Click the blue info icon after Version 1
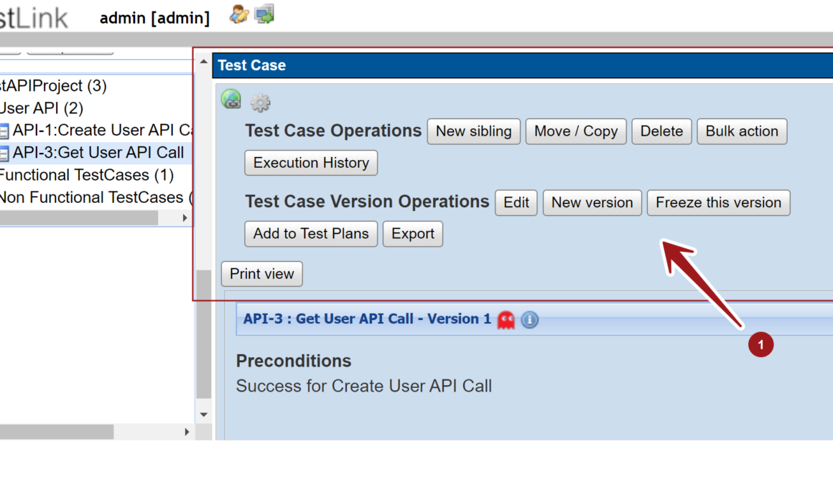This screenshot has width=833, height=477. 529,320
